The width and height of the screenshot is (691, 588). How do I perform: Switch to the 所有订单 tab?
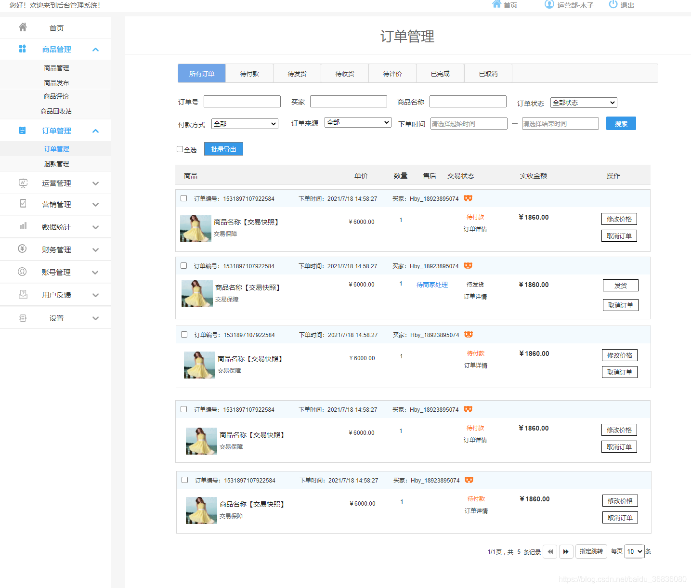pyautogui.click(x=202, y=73)
